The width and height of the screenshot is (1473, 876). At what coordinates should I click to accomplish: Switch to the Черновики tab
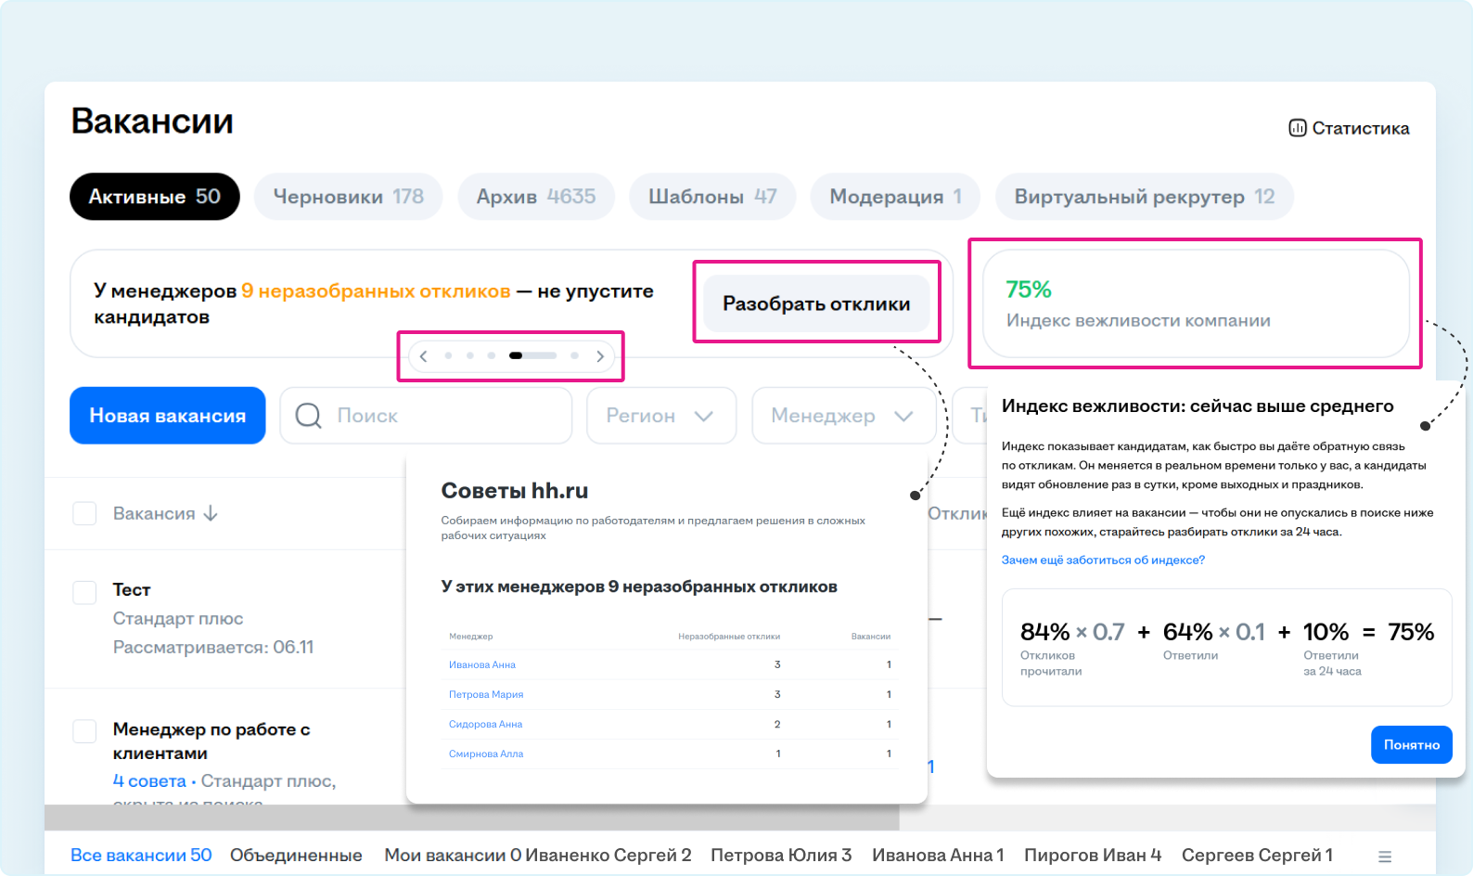[348, 197]
